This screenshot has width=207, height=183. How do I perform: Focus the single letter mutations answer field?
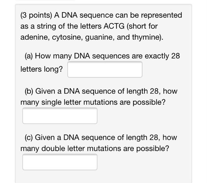pos(60,116)
